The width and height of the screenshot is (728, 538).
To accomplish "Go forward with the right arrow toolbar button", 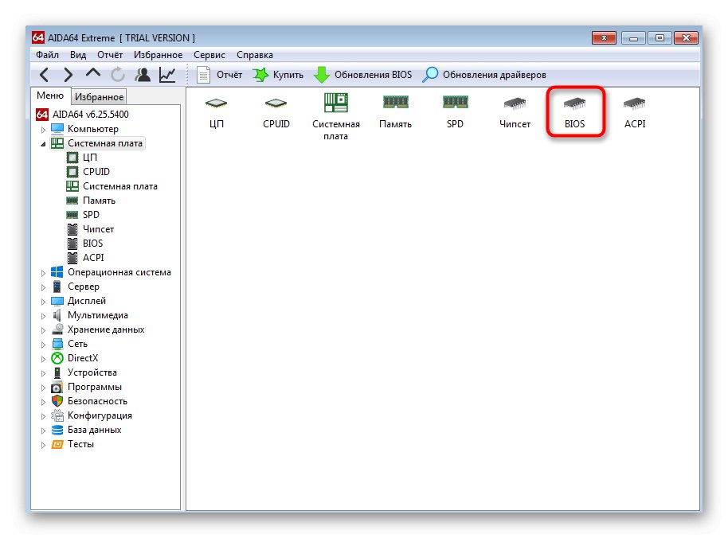I will (x=68, y=74).
